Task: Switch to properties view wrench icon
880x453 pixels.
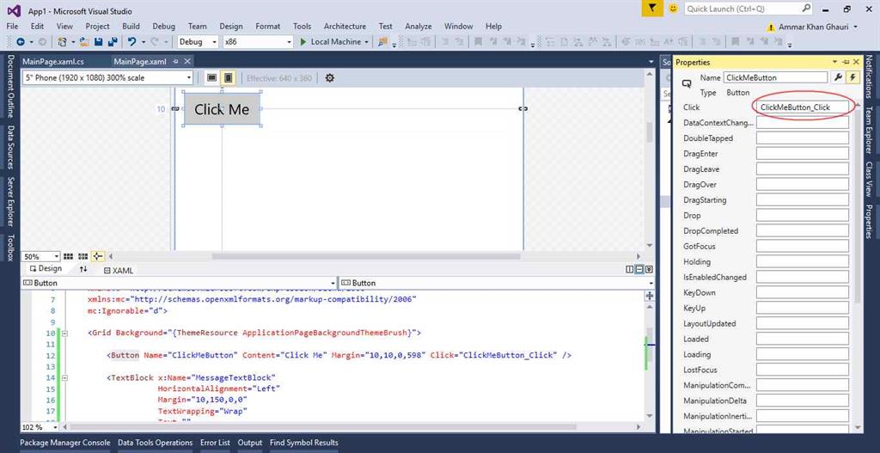Action: pyautogui.click(x=839, y=77)
